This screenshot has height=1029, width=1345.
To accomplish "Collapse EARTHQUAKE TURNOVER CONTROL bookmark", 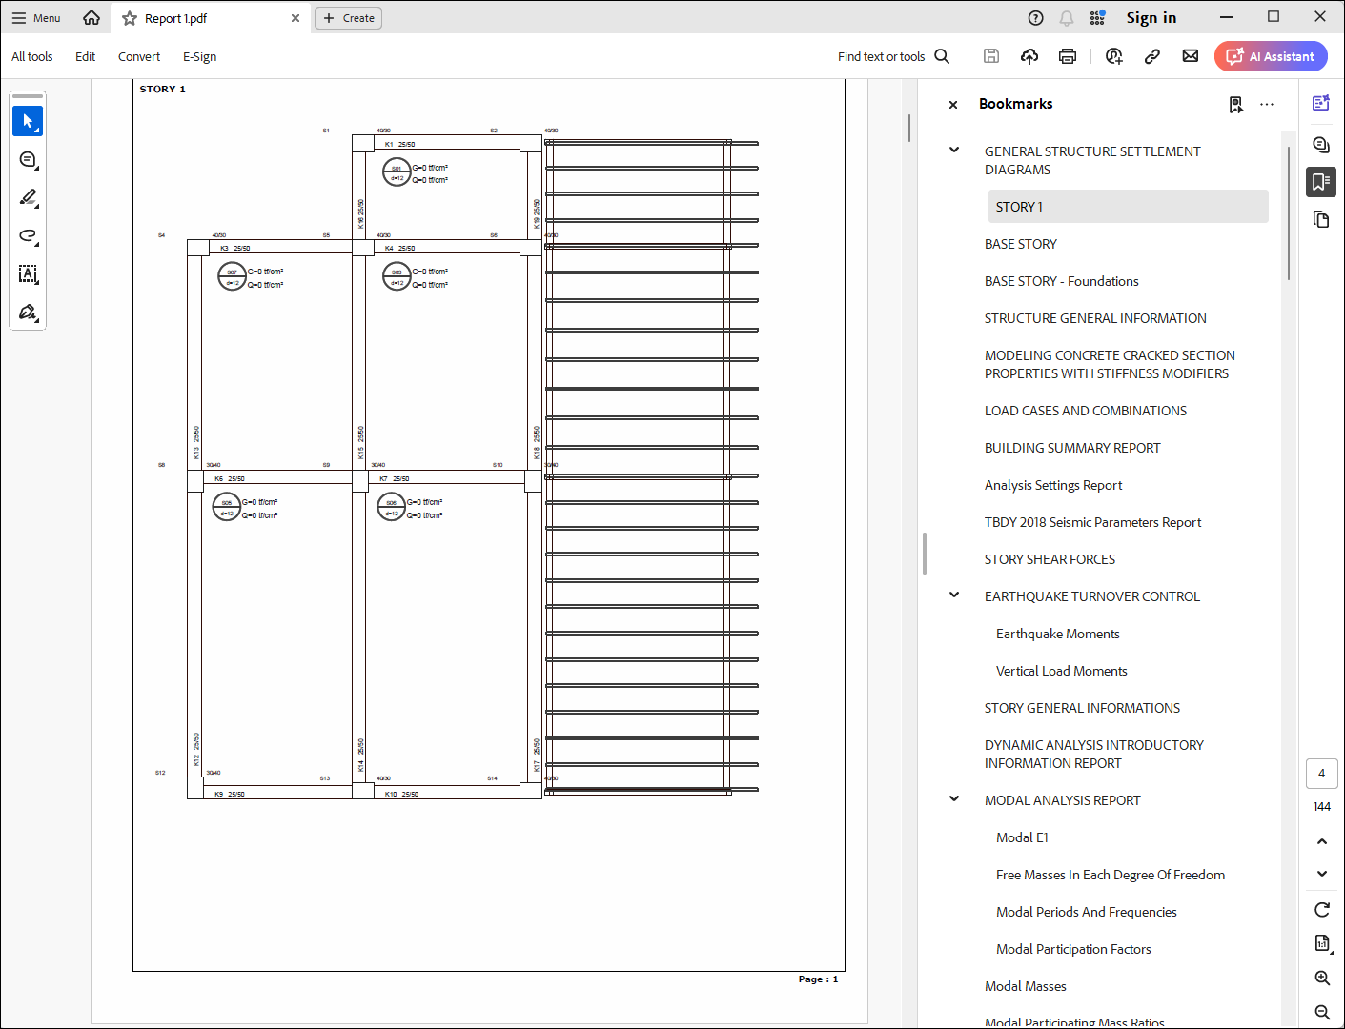I will coord(954,595).
